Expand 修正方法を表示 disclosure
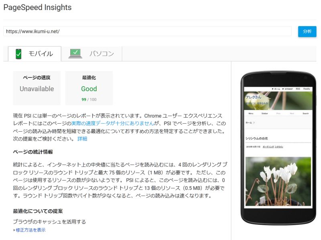 coord(30,230)
